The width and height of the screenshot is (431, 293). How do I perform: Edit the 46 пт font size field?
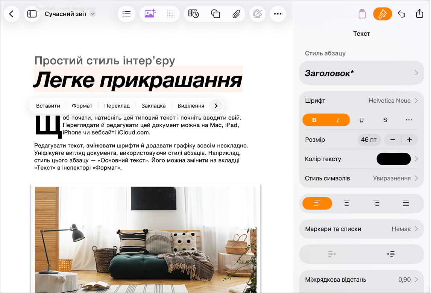click(x=369, y=140)
